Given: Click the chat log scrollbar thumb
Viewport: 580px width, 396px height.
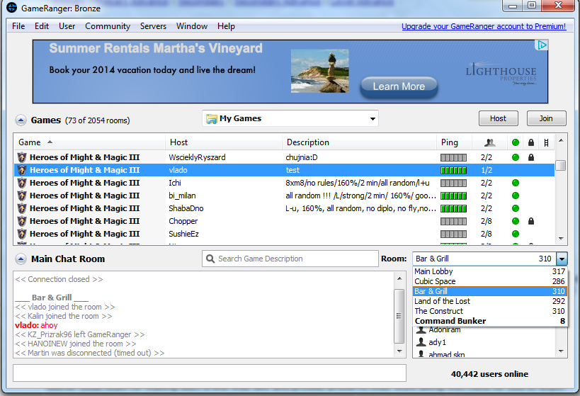Looking at the screenshot, I should (x=399, y=316).
